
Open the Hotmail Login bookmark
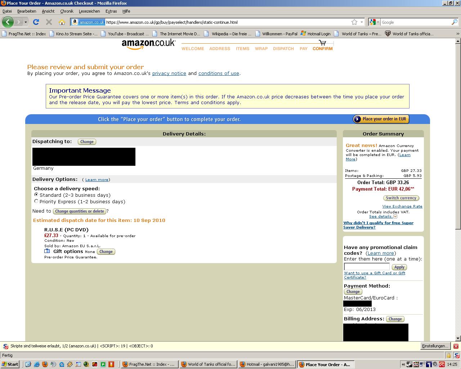[x=315, y=34]
